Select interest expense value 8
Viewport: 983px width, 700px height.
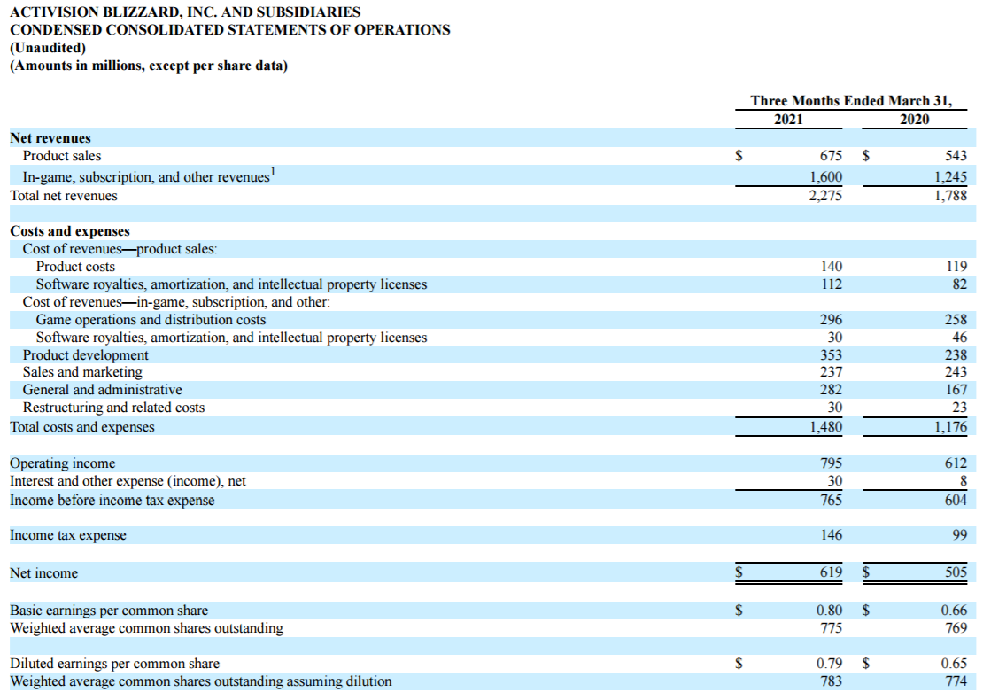(x=963, y=481)
